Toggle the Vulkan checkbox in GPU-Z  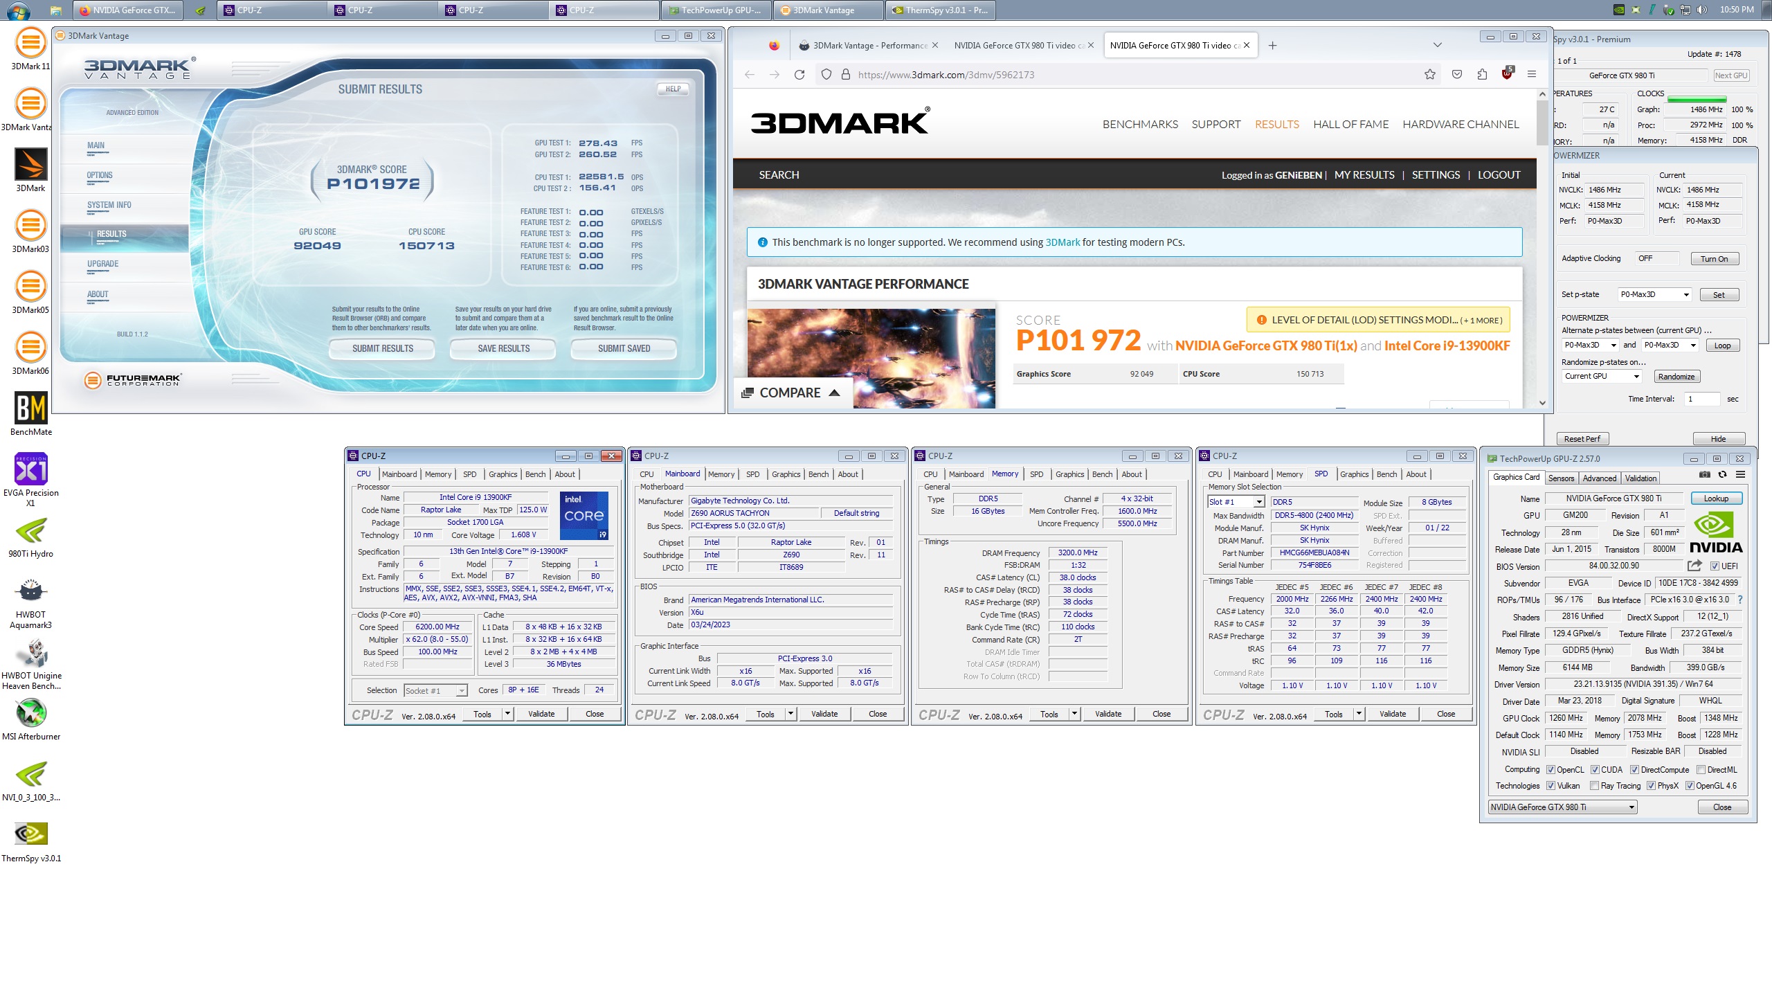click(x=1551, y=786)
